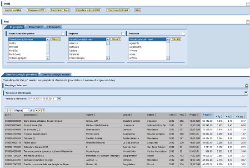Open the Help button
Screen dimensions: 250x168
(137, 10)
